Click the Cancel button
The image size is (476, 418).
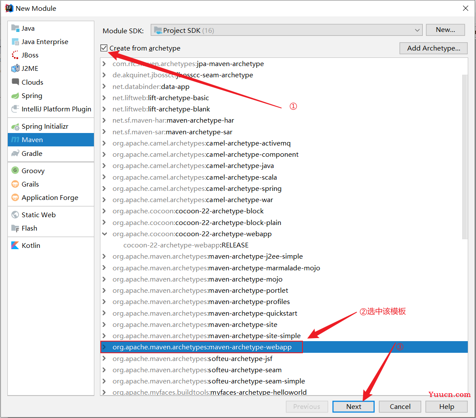tap(400, 406)
